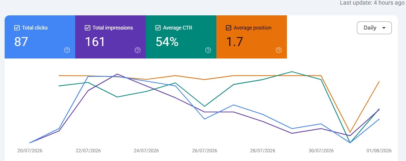Click the 54% average CTR value
Screen dimensions: 406x161
pyautogui.click(x=167, y=42)
